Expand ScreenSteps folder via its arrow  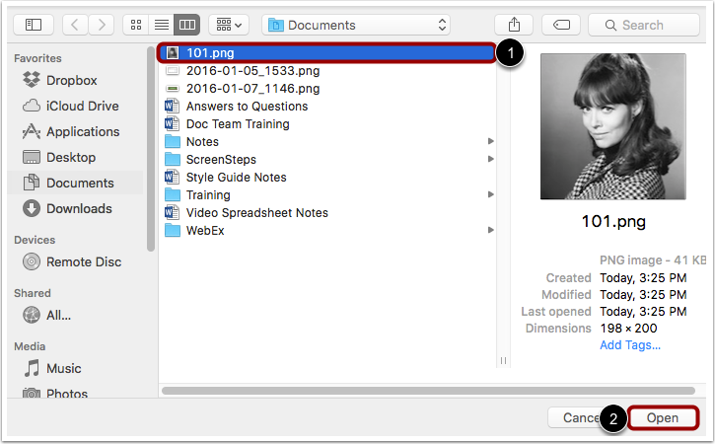coord(491,159)
